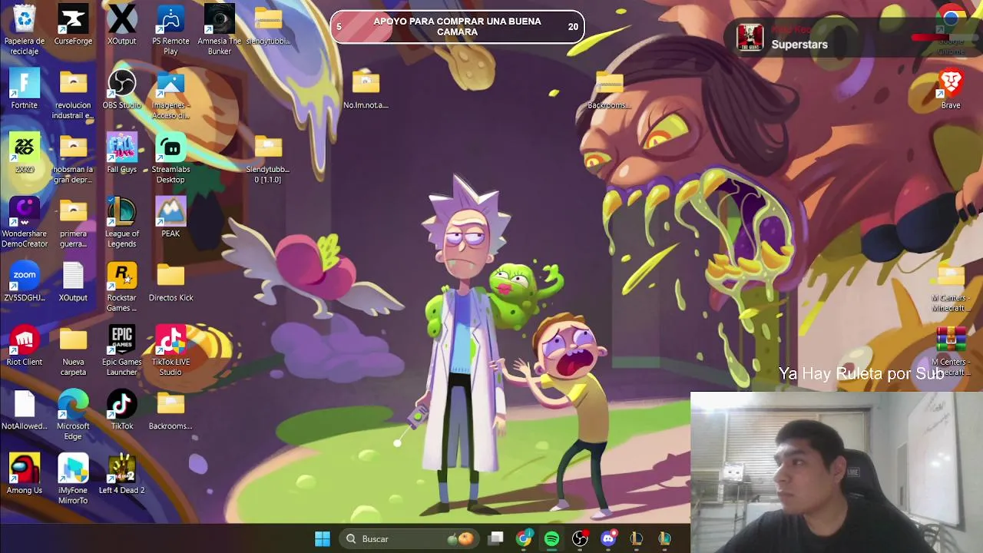Select the PEAK game icon
983x553 pixels.
(x=170, y=218)
